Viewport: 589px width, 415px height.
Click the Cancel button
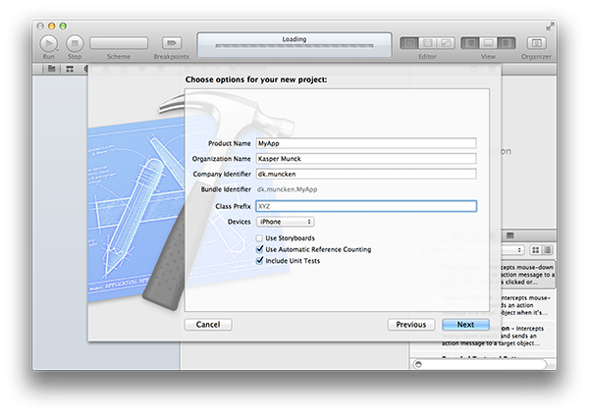tap(208, 325)
